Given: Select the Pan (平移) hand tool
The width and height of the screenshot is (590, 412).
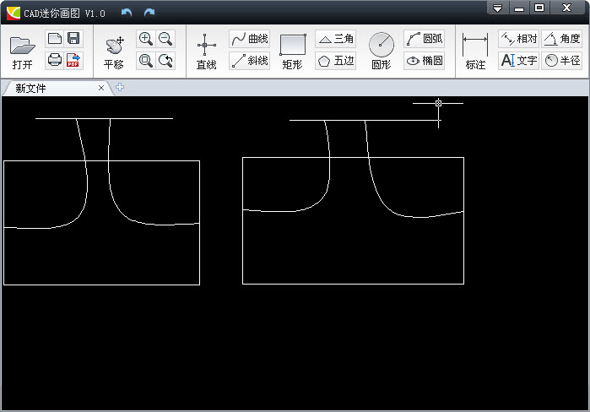Looking at the screenshot, I should tap(114, 46).
